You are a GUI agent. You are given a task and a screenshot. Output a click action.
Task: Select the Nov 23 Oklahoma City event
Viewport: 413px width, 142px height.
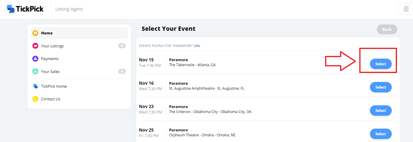pyautogui.click(x=381, y=111)
